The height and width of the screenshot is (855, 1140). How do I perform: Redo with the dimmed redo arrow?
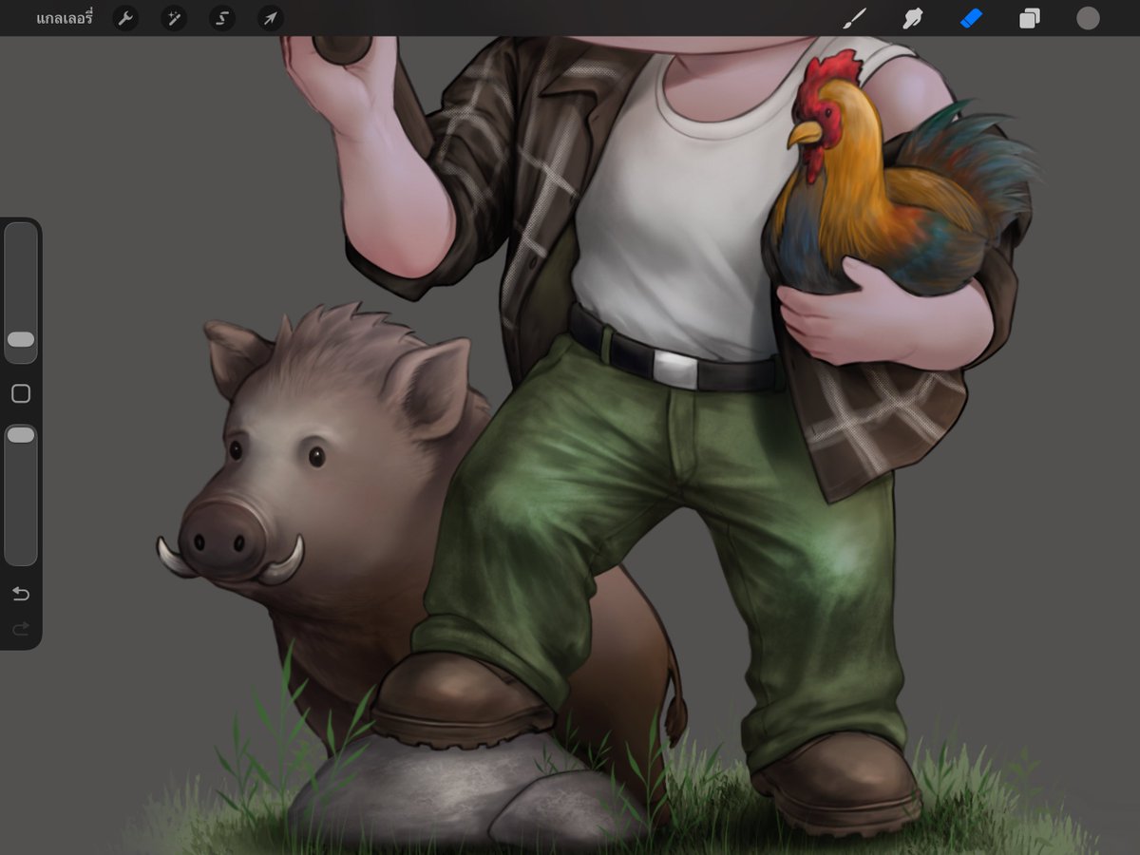21,628
